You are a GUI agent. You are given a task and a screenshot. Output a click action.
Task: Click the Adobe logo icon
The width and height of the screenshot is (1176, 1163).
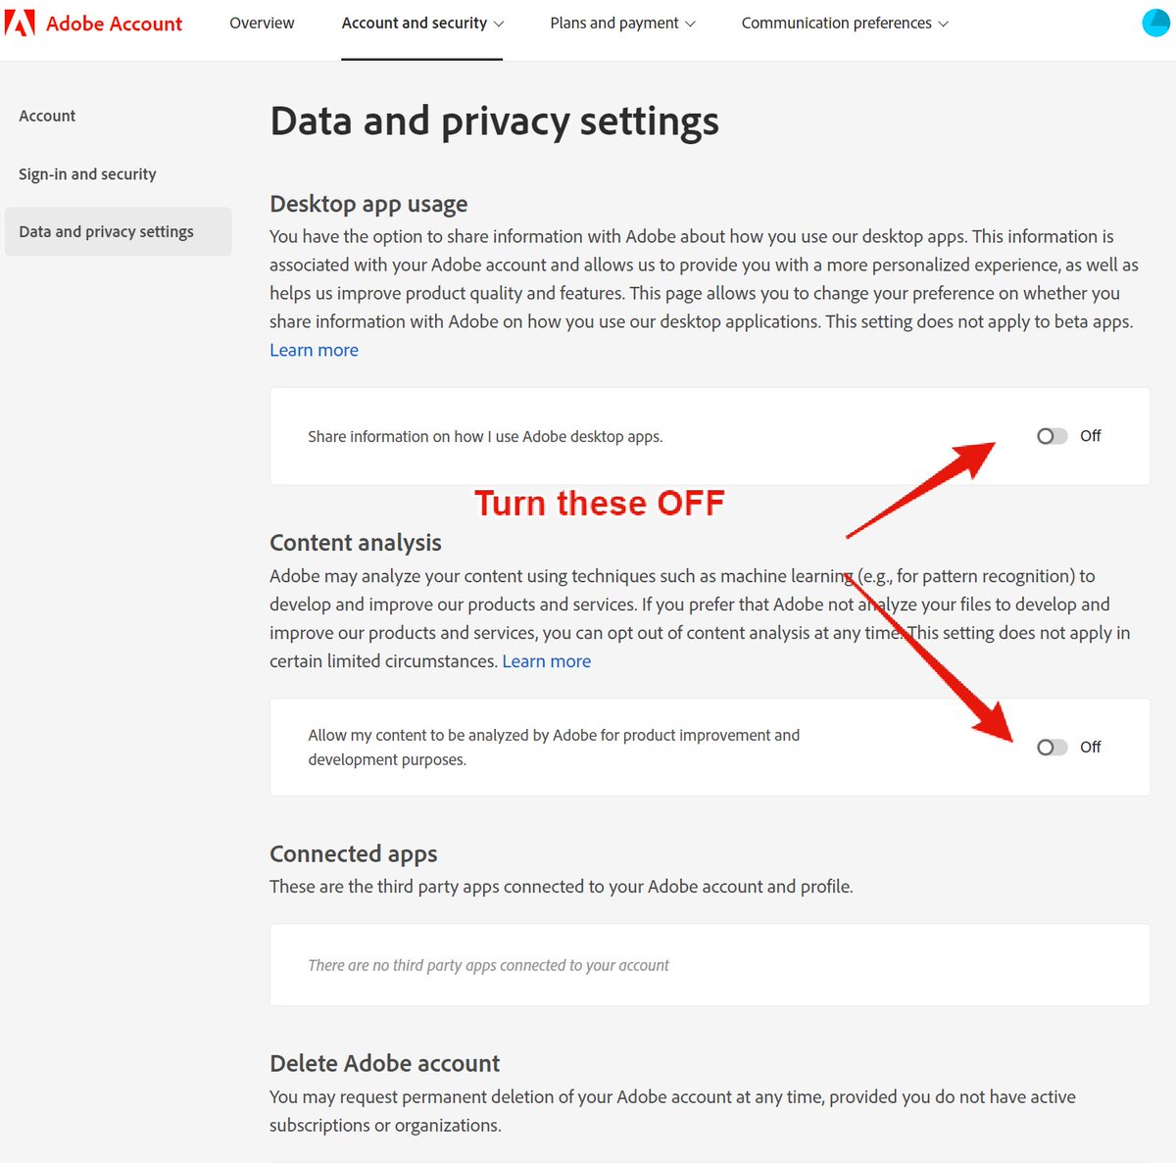tap(20, 23)
